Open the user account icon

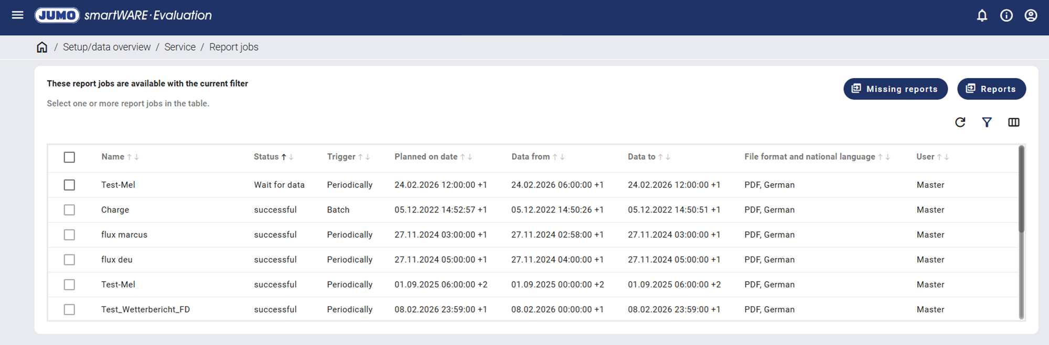coord(1031,16)
